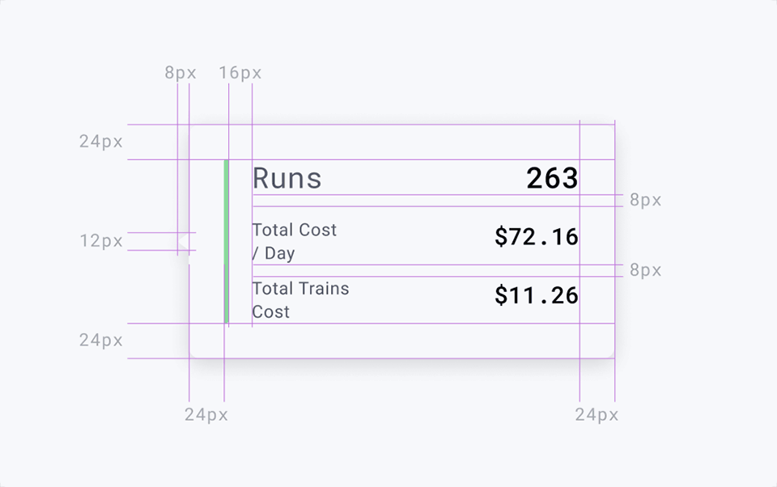Click the $72.16 cost value
The image size is (777, 487).
tap(536, 236)
